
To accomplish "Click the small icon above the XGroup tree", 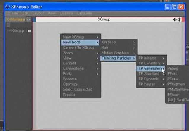I will click(x=8, y=25).
